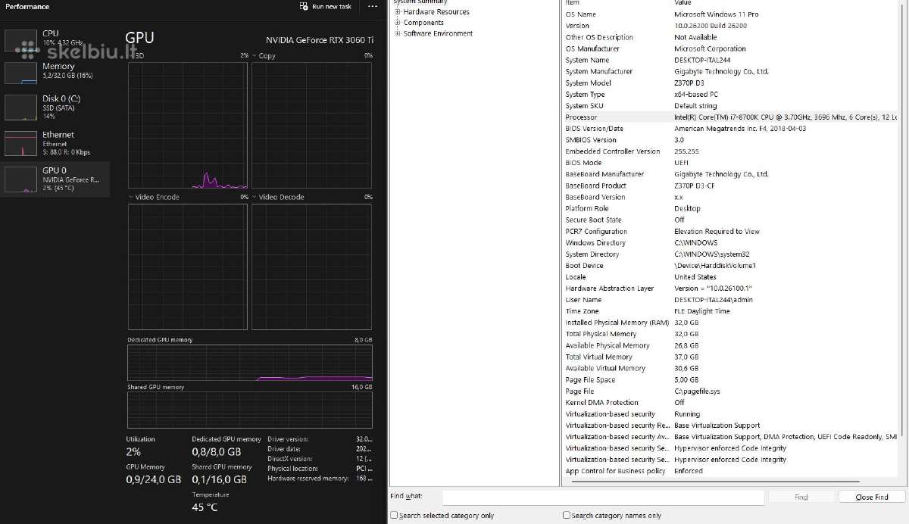This screenshot has width=909, height=524.
Task: Select Disk 0 (C:) in the sidebar
Action: (x=55, y=107)
